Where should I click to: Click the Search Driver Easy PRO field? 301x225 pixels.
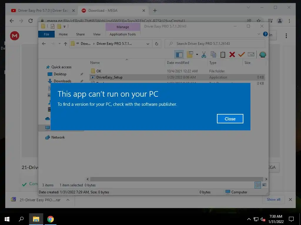pos(215,44)
